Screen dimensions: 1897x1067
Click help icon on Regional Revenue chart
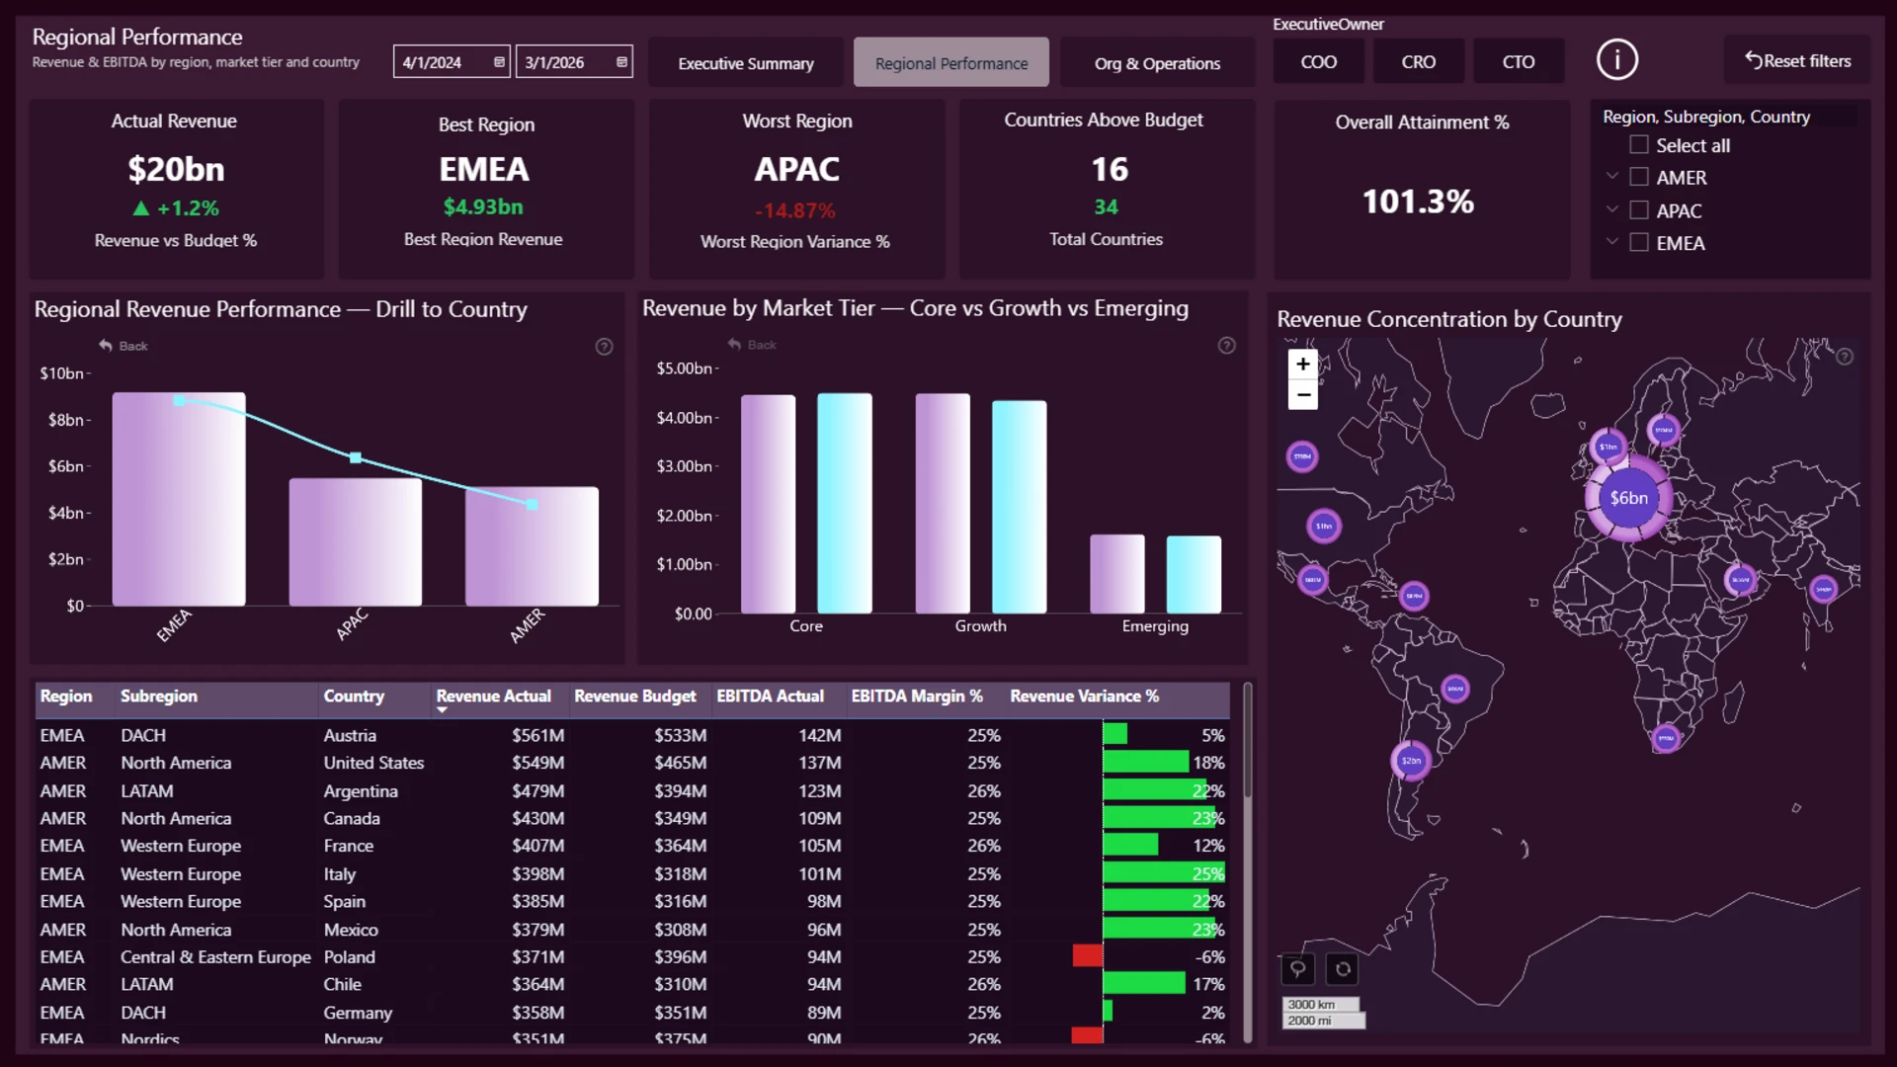(604, 347)
